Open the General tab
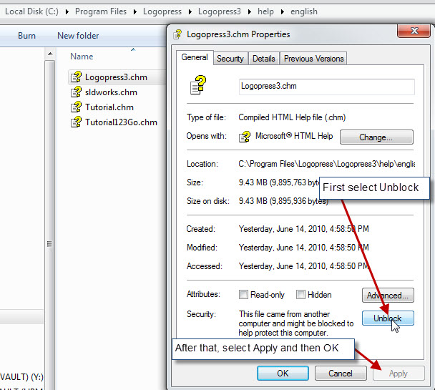Screen dimensions: 435x390 (195, 57)
